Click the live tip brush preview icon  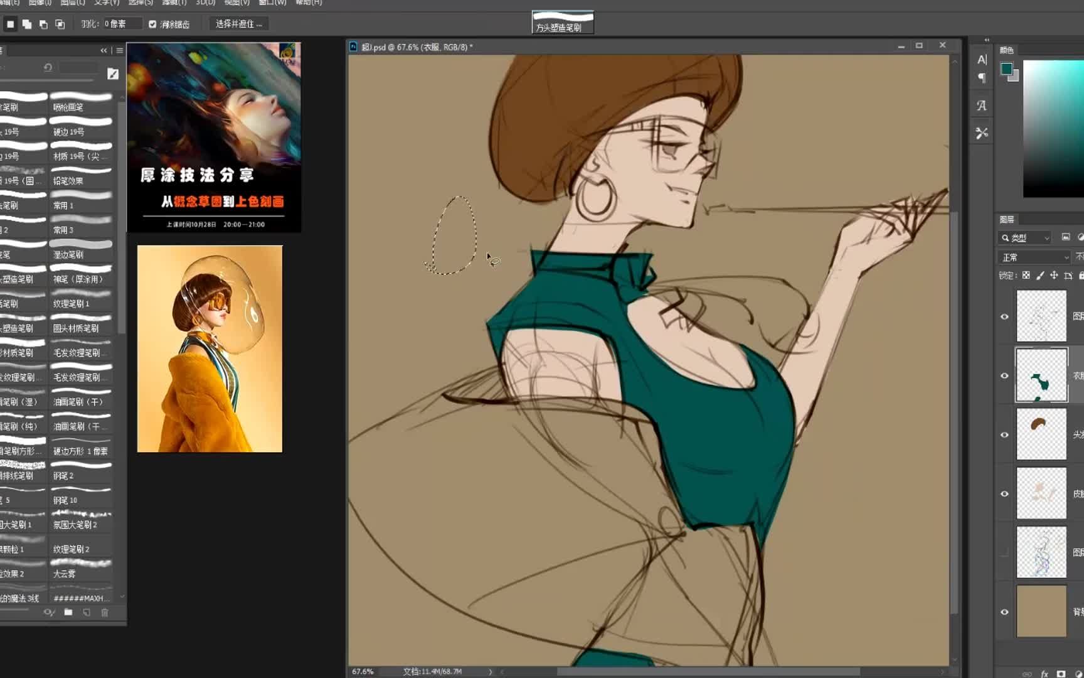tap(49, 612)
